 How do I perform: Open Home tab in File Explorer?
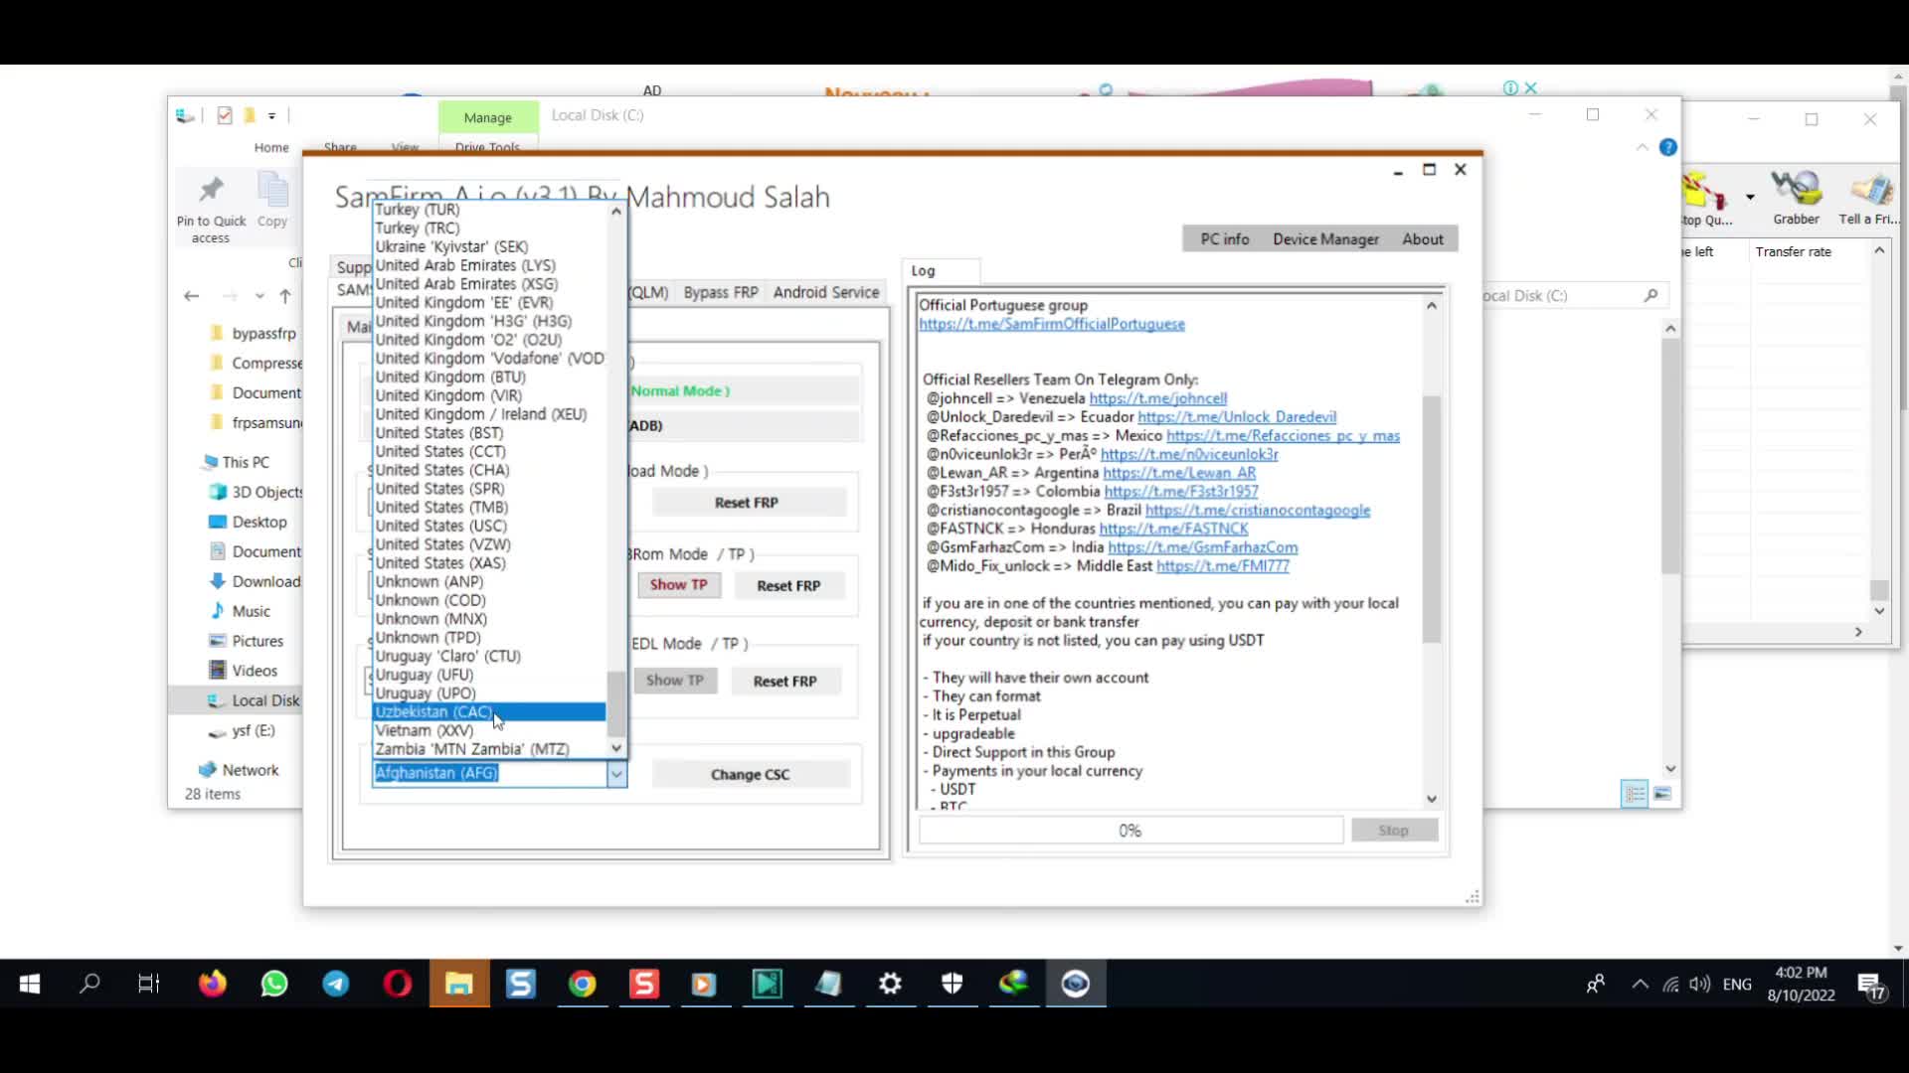(x=271, y=147)
